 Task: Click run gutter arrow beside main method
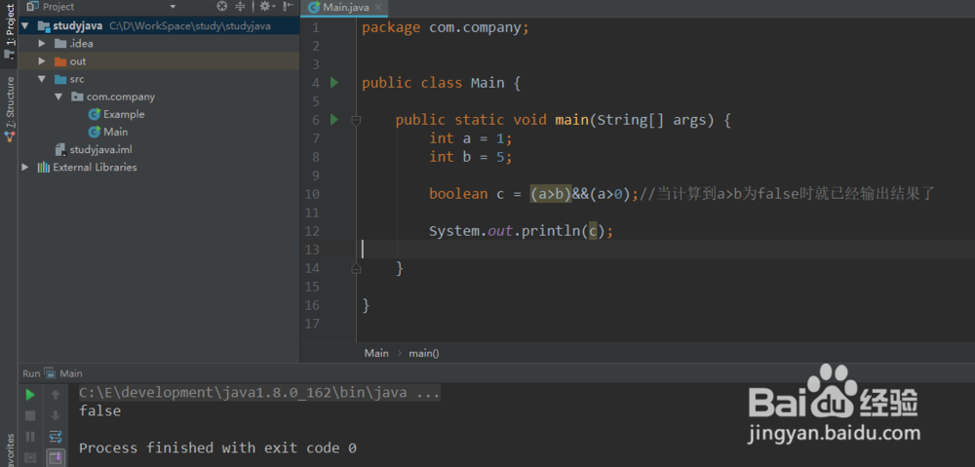click(334, 119)
